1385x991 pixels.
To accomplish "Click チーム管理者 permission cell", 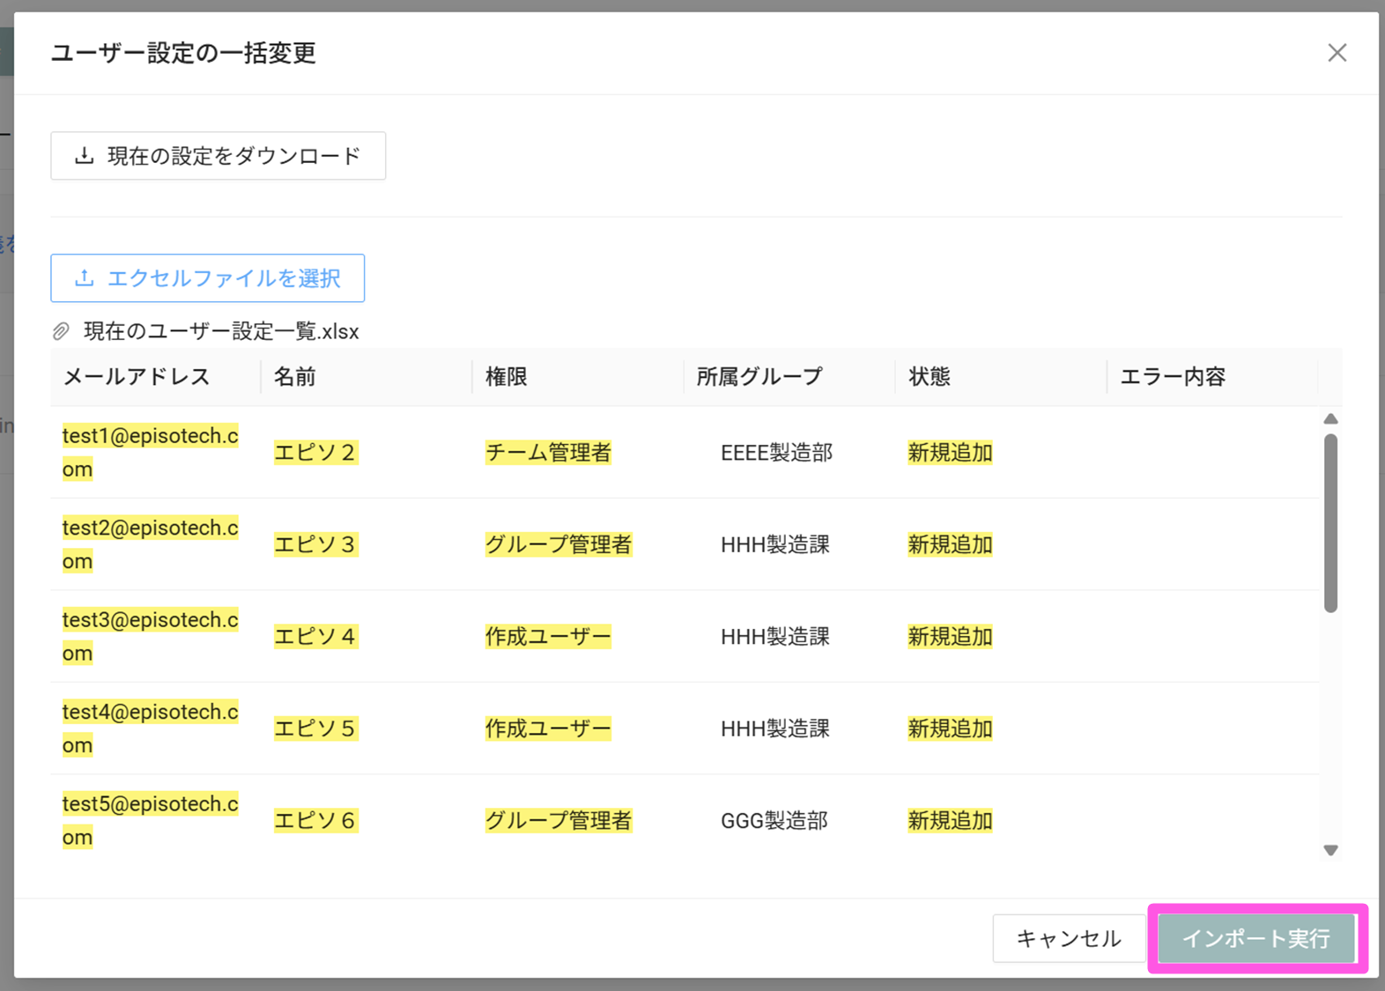I will click(548, 453).
